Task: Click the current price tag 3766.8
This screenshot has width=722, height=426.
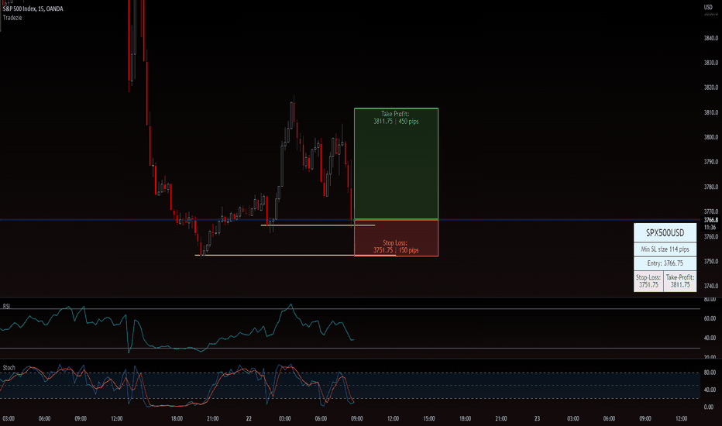Action: [x=711, y=220]
